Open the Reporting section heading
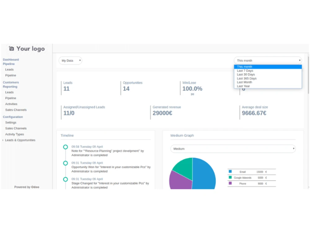This screenshot has width=310, height=233. 10,87
